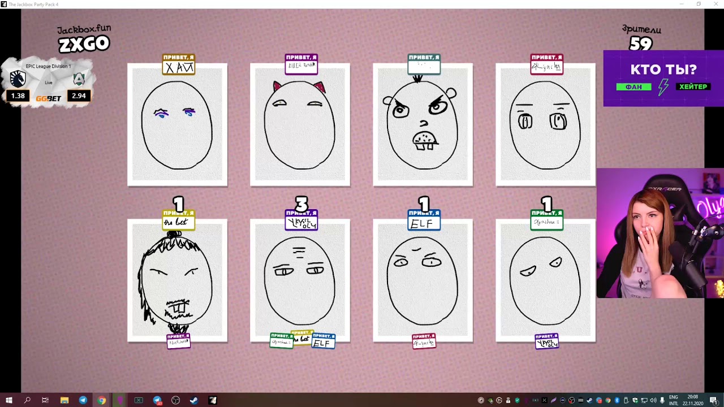
Task: Click the 1.38 odds on GGBET widget
Action: 18,96
